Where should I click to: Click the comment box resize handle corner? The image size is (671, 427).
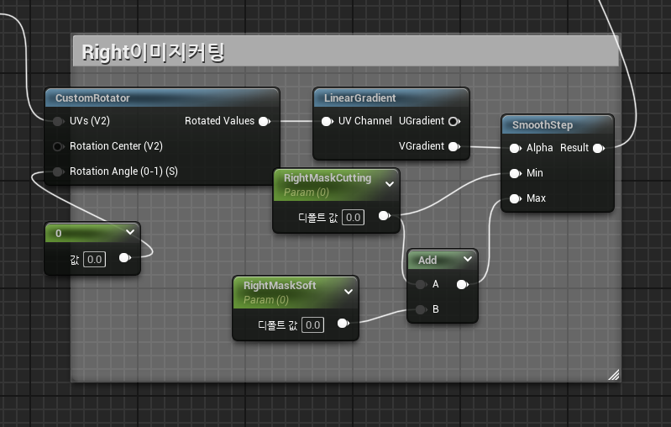pyautogui.click(x=614, y=375)
